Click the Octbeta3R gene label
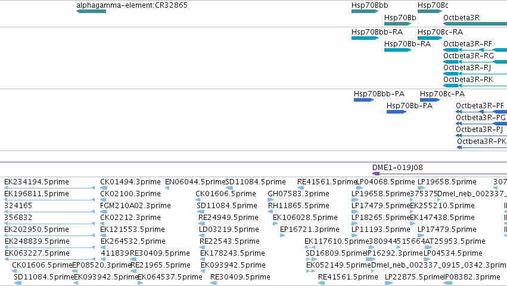This screenshot has height=286, width=507. [461, 18]
